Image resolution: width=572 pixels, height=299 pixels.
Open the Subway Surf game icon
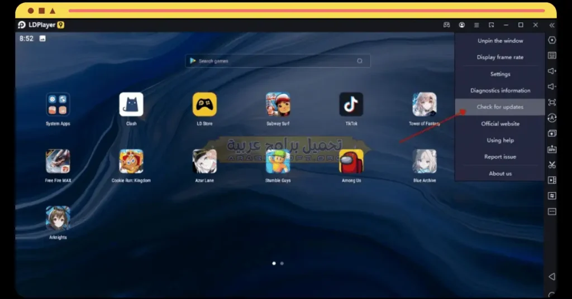tap(278, 104)
